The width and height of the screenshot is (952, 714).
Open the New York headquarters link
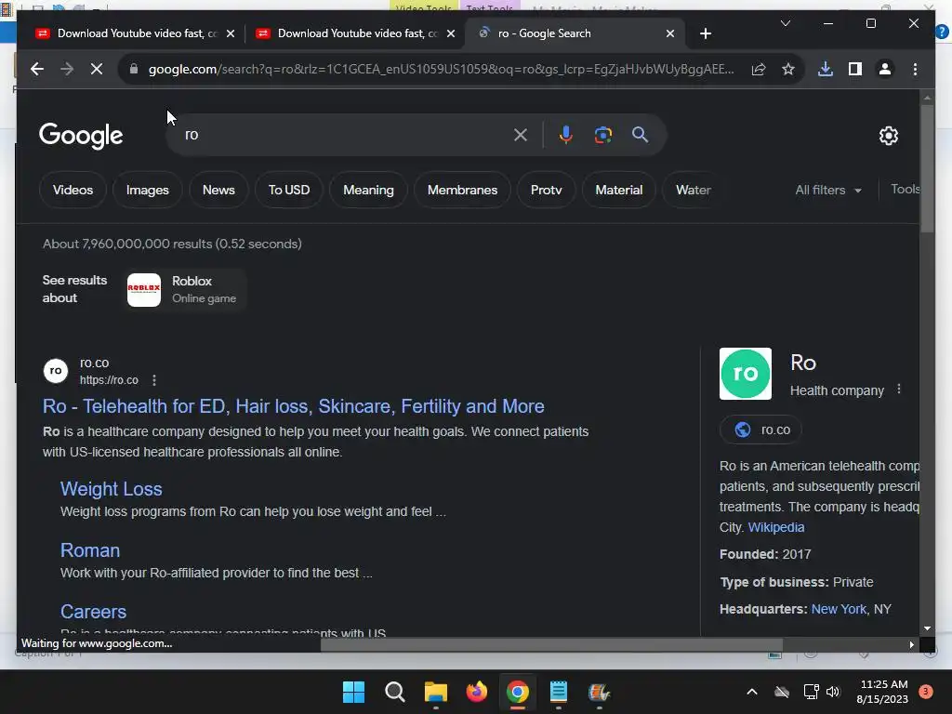839,610
